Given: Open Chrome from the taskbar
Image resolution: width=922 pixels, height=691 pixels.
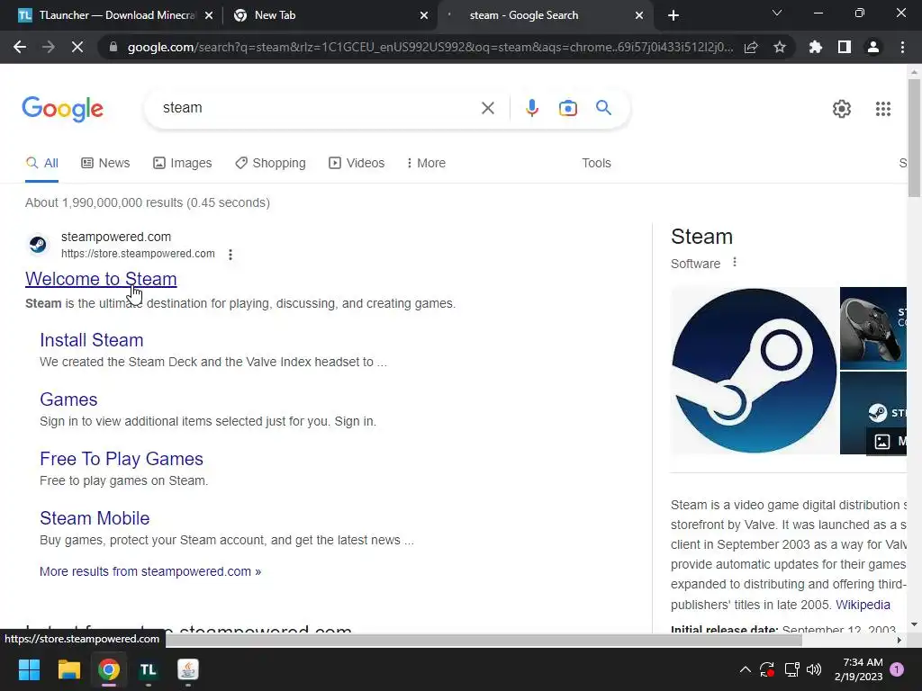Looking at the screenshot, I should coord(109,669).
